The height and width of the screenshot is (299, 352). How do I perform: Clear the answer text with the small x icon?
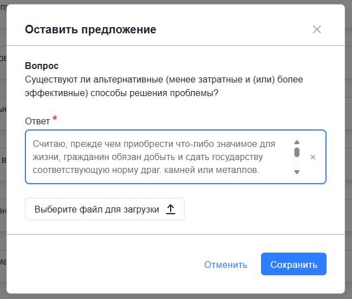(x=313, y=157)
